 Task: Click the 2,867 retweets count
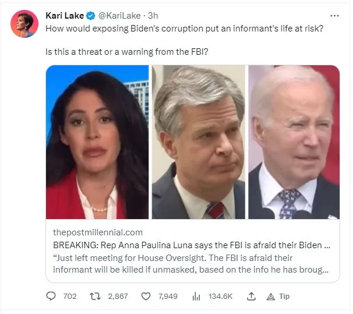click(x=118, y=296)
